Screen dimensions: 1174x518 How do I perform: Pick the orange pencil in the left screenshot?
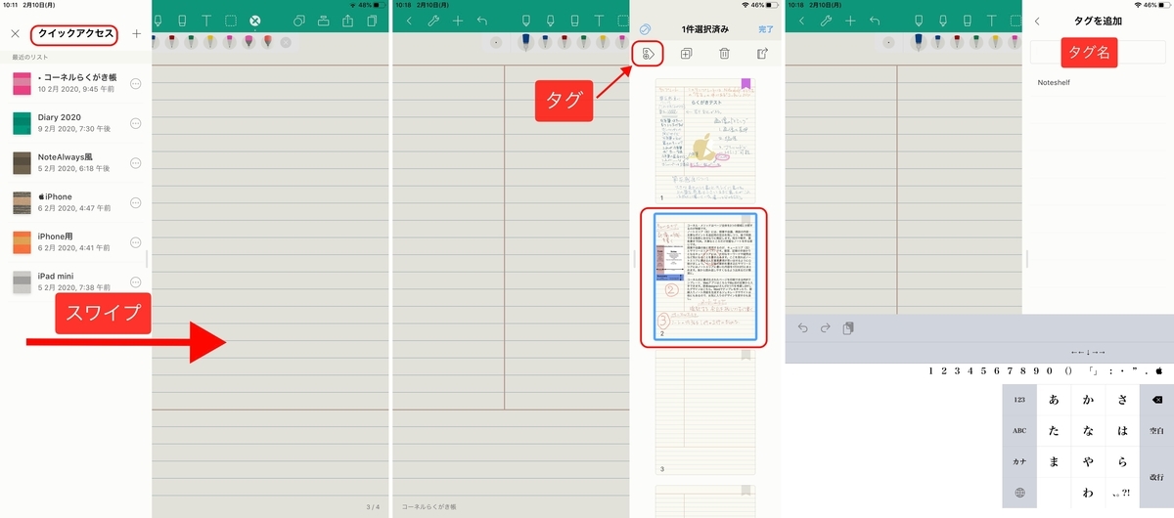tap(266, 42)
